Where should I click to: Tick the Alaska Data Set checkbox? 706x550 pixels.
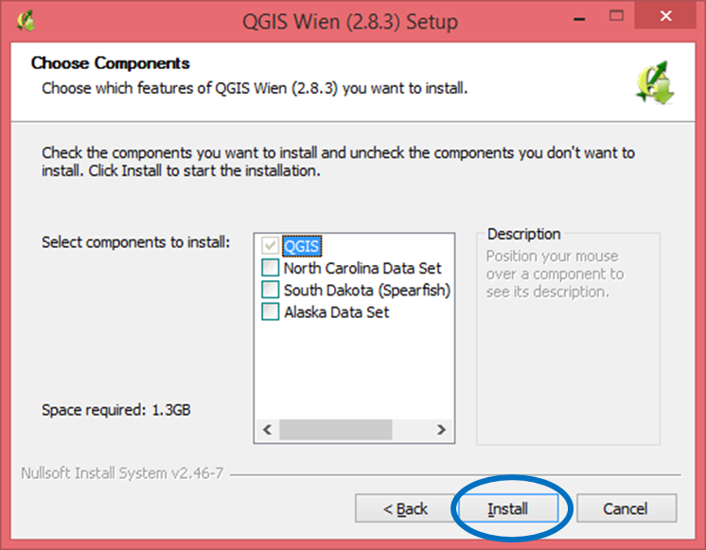point(271,312)
